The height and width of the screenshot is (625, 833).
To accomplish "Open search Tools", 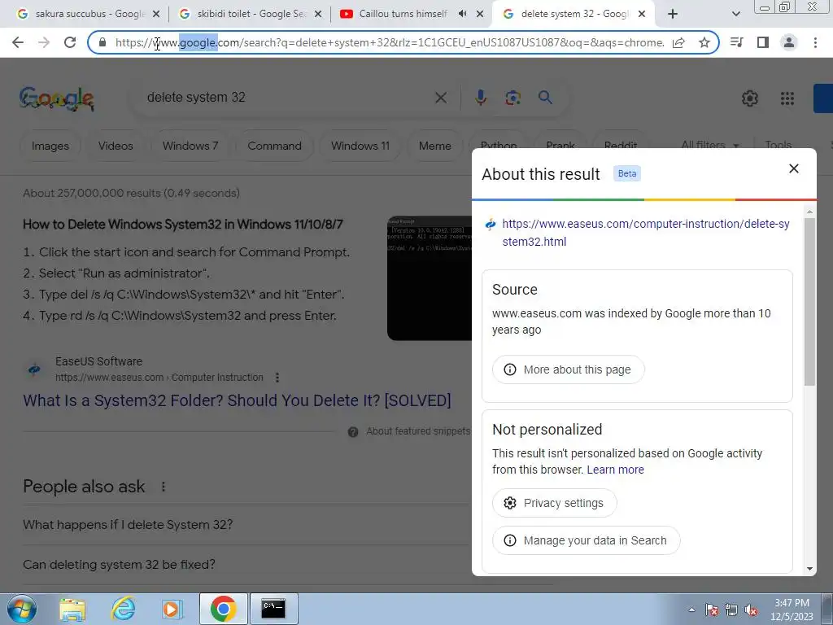I will point(778,145).
